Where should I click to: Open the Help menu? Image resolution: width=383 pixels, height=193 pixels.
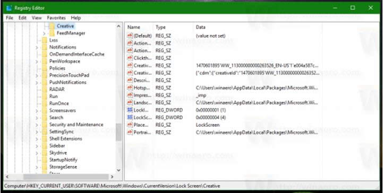coord(76,18)
